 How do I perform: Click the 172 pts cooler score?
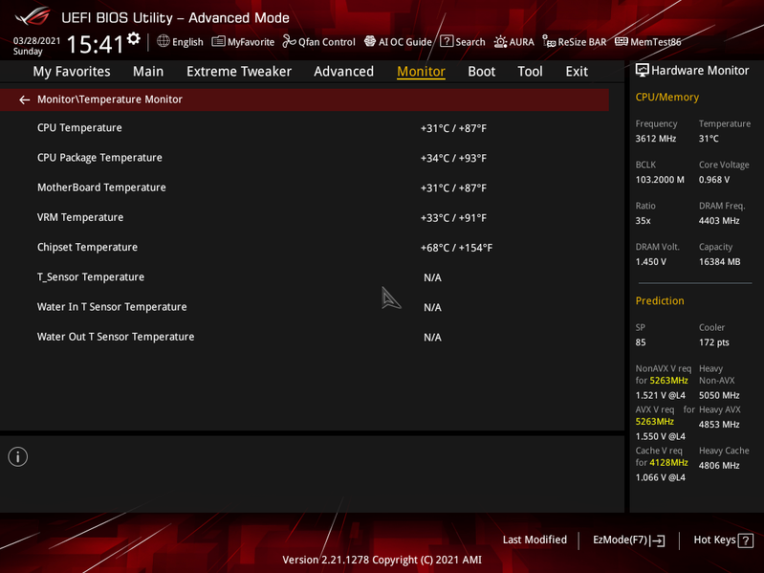coord(714,342)
